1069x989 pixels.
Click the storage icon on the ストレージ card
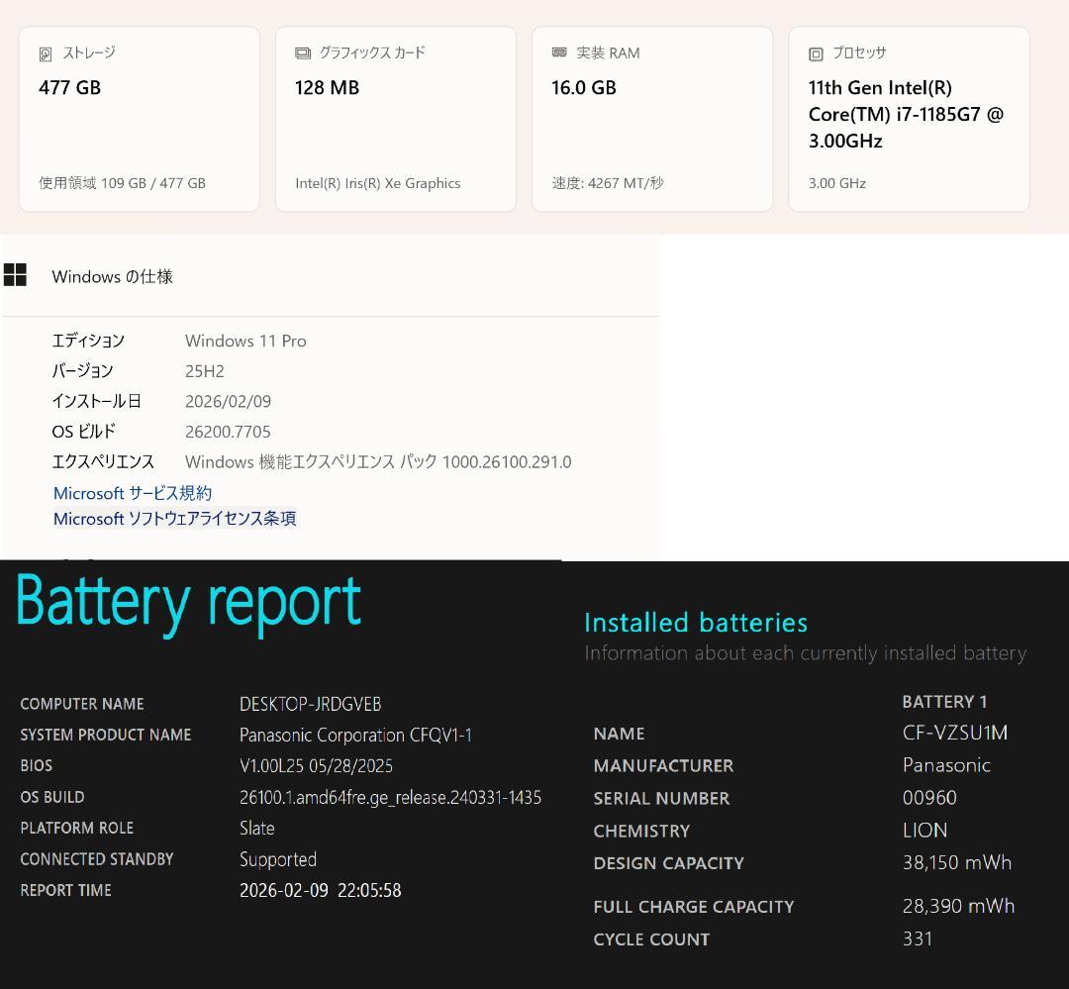[x=47, y=52]
